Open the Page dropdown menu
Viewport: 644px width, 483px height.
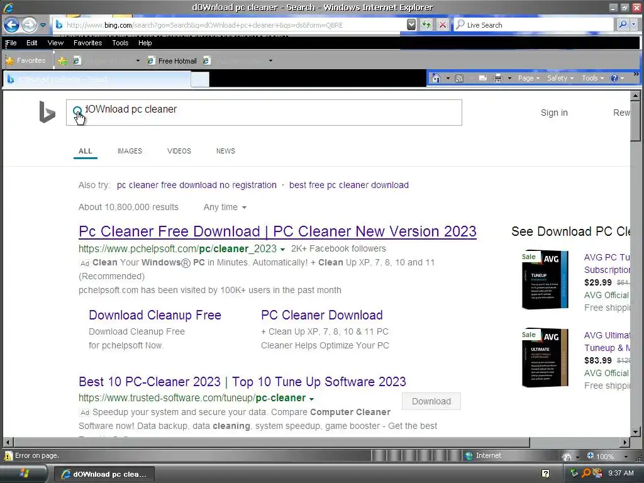click(528, 78)
